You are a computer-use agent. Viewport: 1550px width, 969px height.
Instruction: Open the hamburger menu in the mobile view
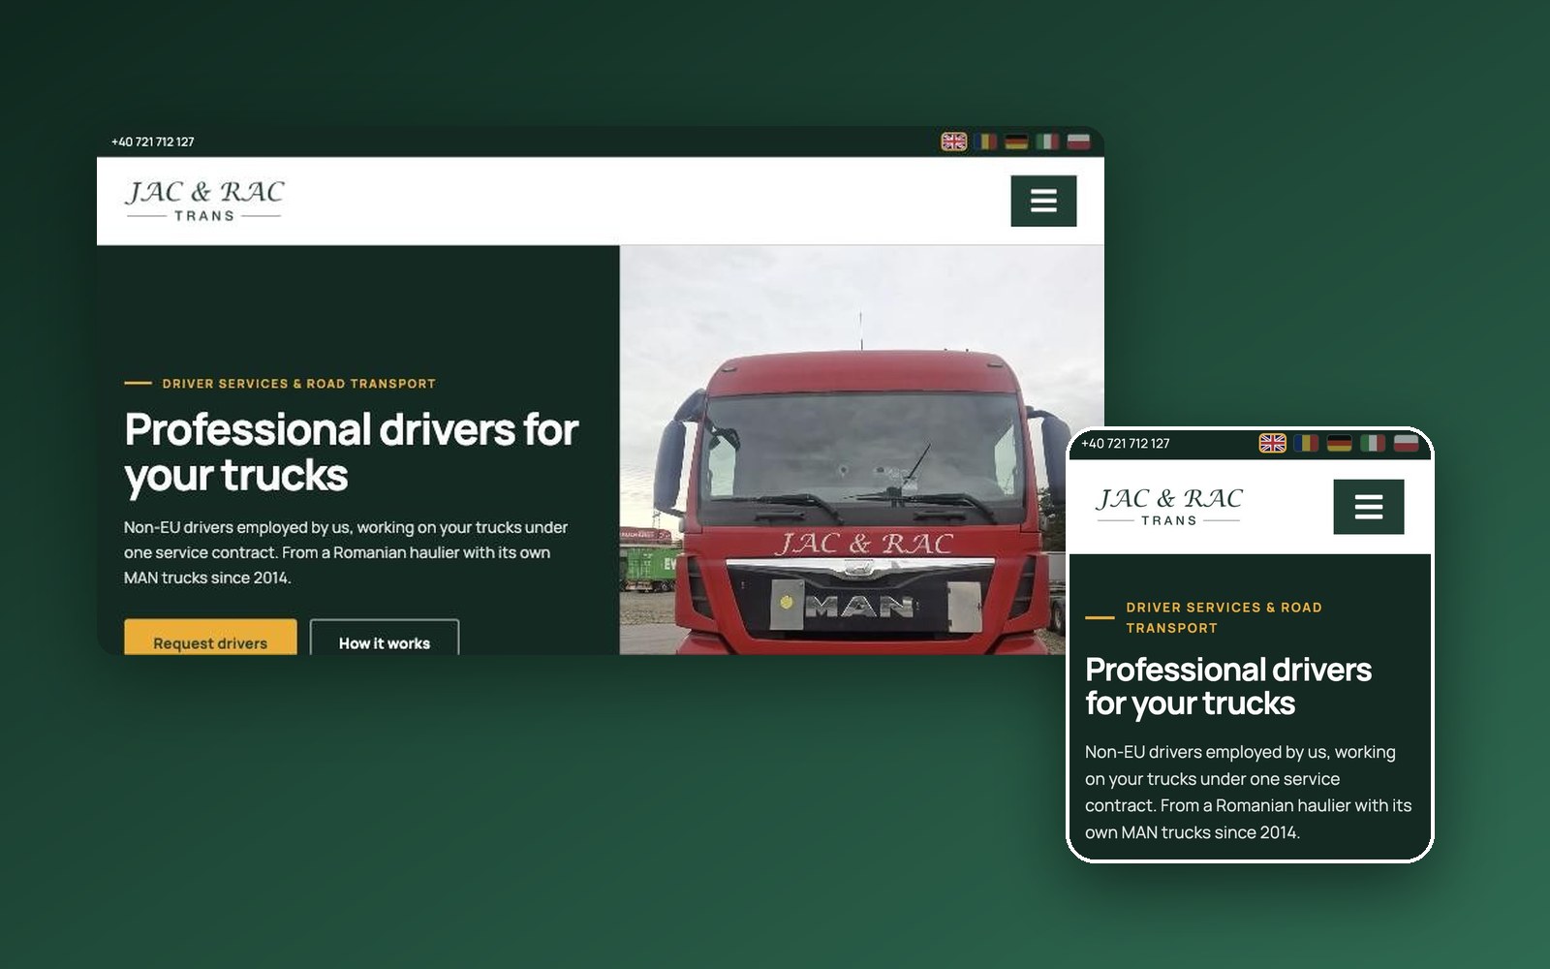[x=1369, y=507]
